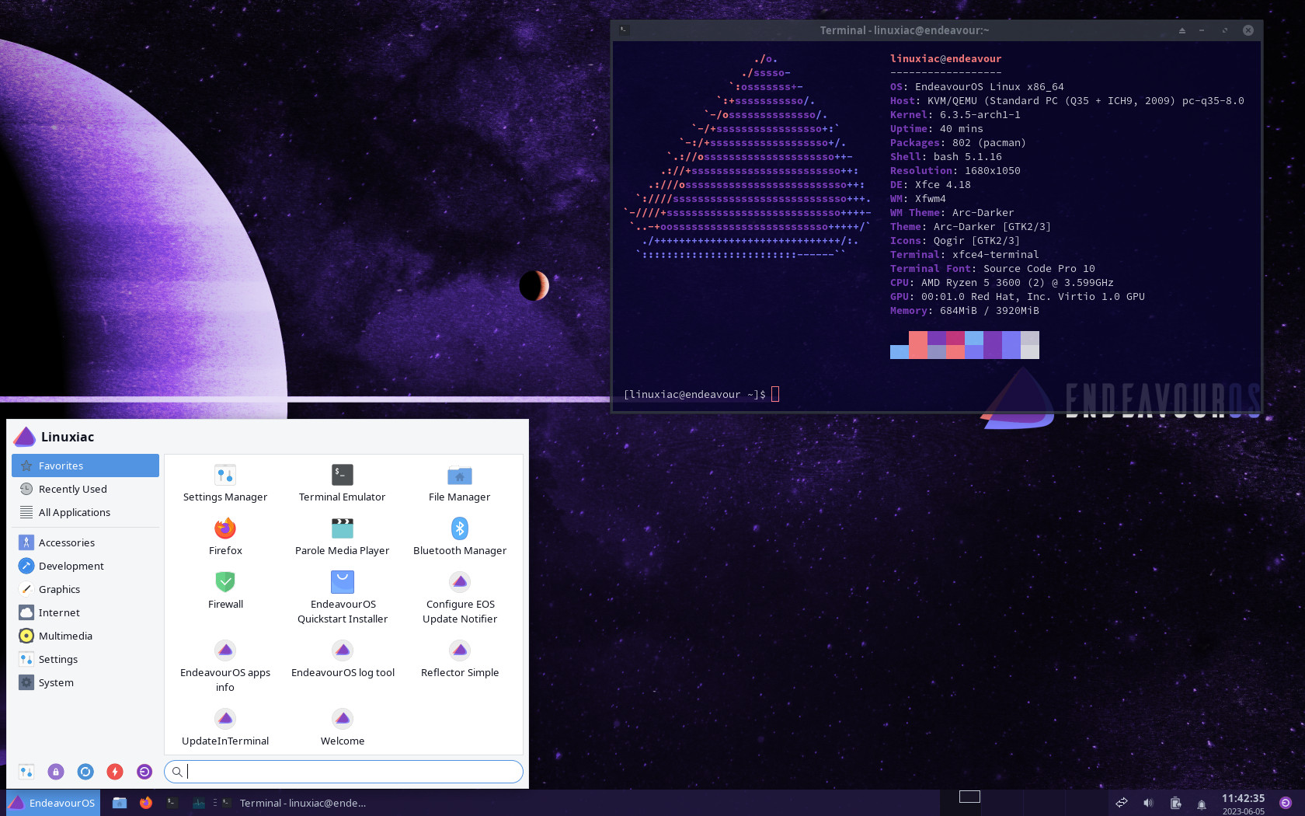Launch Terminal Emulator from the menu
The image size is (1305, 816).
click(343, 483)
